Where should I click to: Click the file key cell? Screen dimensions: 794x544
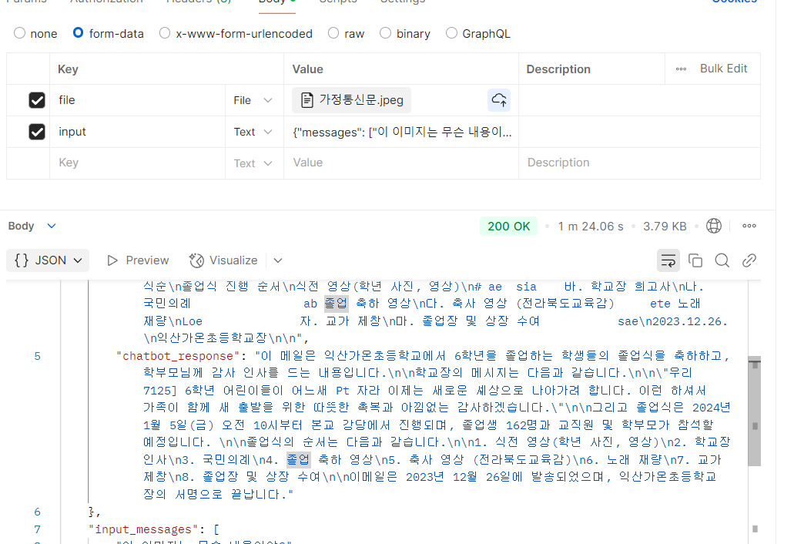137,100
